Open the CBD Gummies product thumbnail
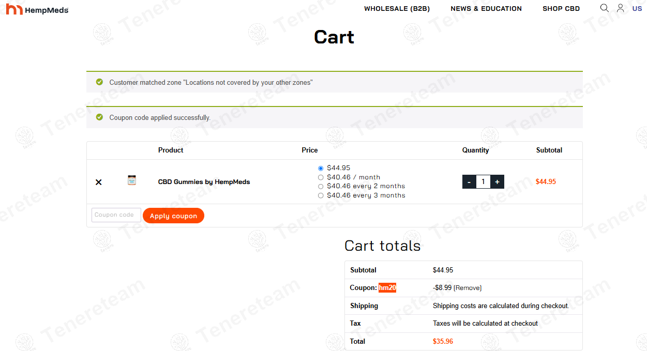This screenshot has width=647, height=351. [132, 180]
